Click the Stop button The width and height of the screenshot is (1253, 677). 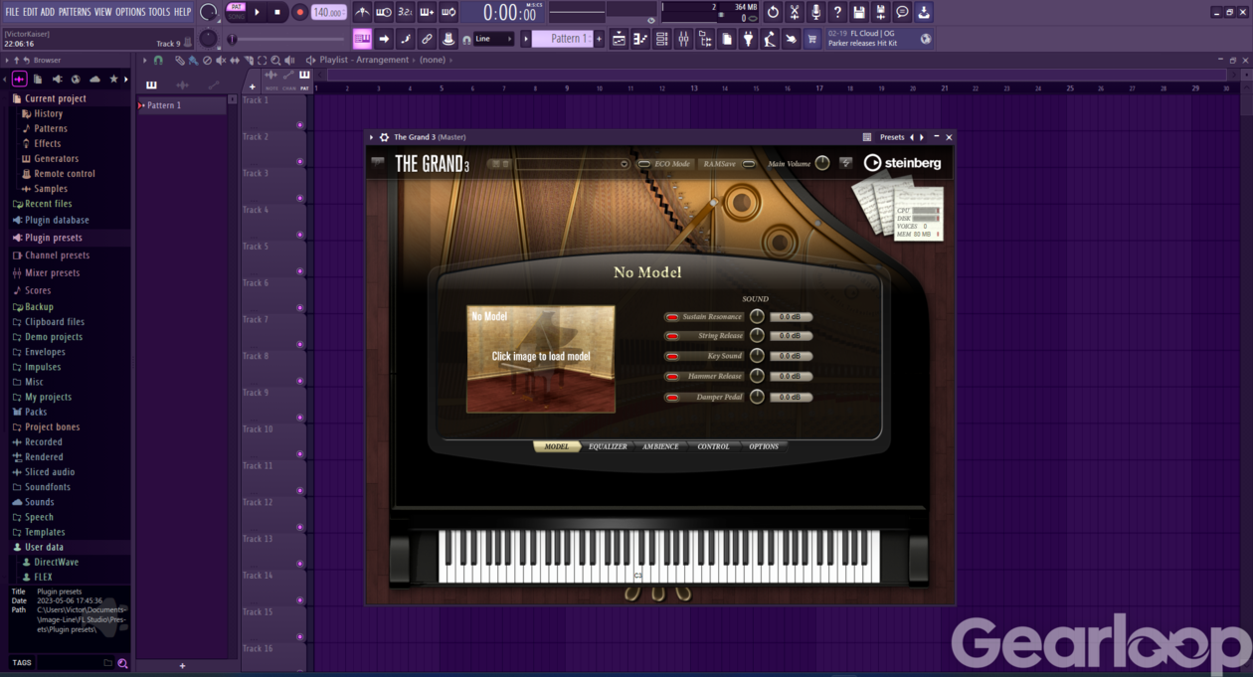[277, 12]
